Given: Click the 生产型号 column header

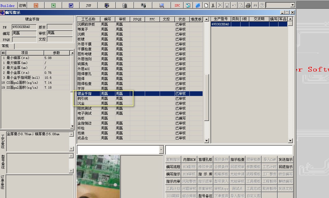Looking at the screenshot, I should [x=221, y=19].
